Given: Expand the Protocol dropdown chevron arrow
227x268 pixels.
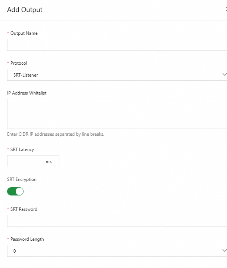Looking at the screenshot, I should click(x=224, y=75).
